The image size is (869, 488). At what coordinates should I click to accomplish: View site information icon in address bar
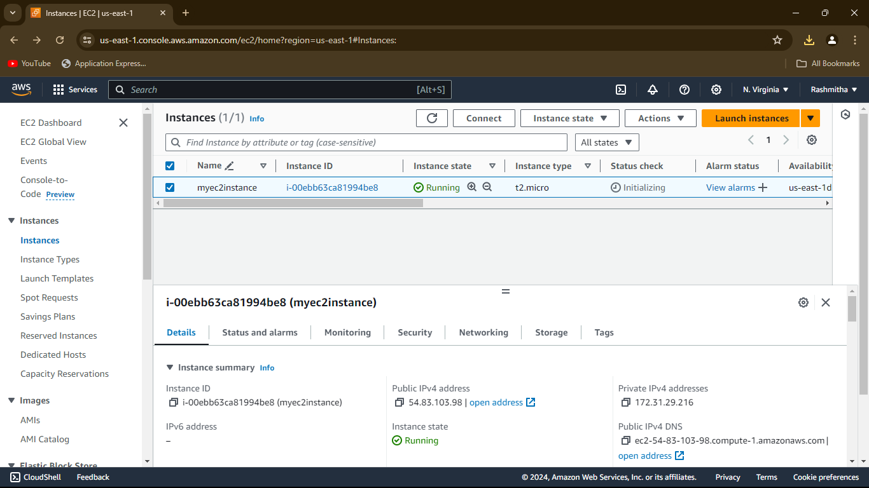(87, 40)
